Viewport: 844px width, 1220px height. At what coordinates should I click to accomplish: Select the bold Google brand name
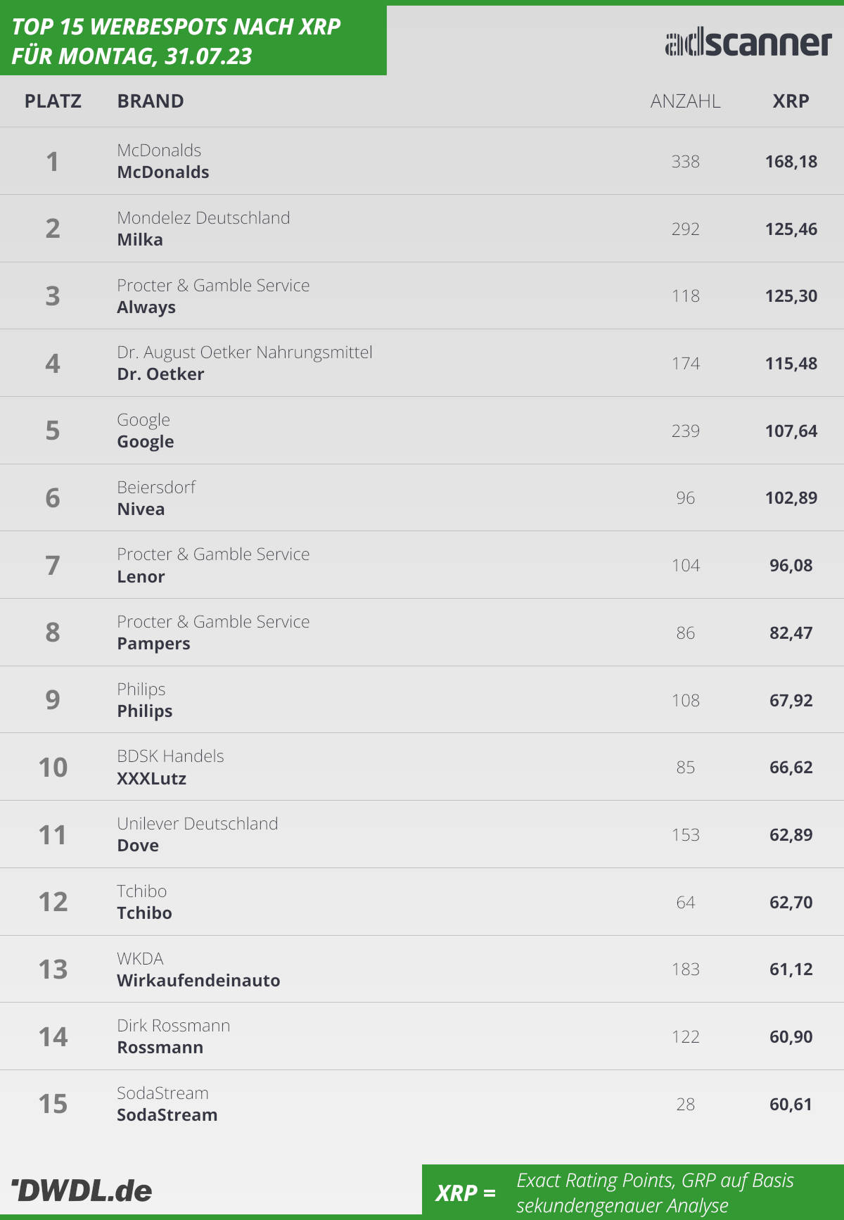[x=146, y=442]
